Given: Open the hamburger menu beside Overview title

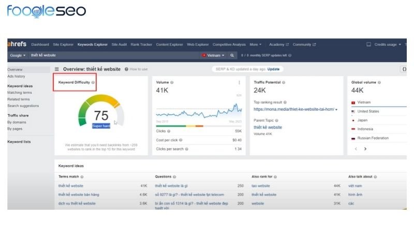Looking at the screenshot, I should 57,69.
